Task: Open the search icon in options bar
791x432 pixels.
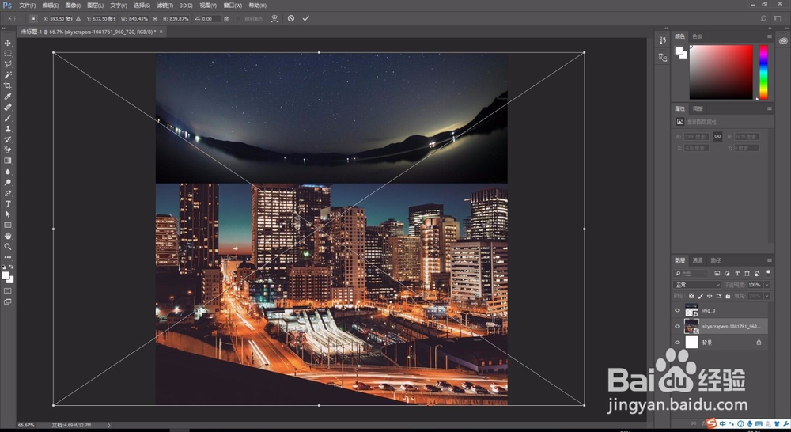Action: click(763, 18)
